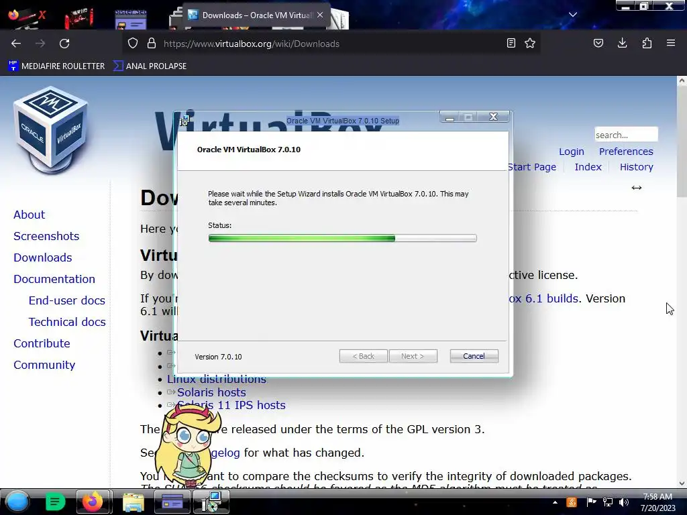This screenshot has height=515, width=687.
Task: Click the installation status progress bar
Action: coord(343,238)
